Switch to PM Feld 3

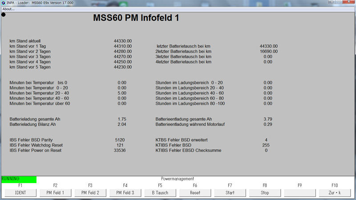125,193
